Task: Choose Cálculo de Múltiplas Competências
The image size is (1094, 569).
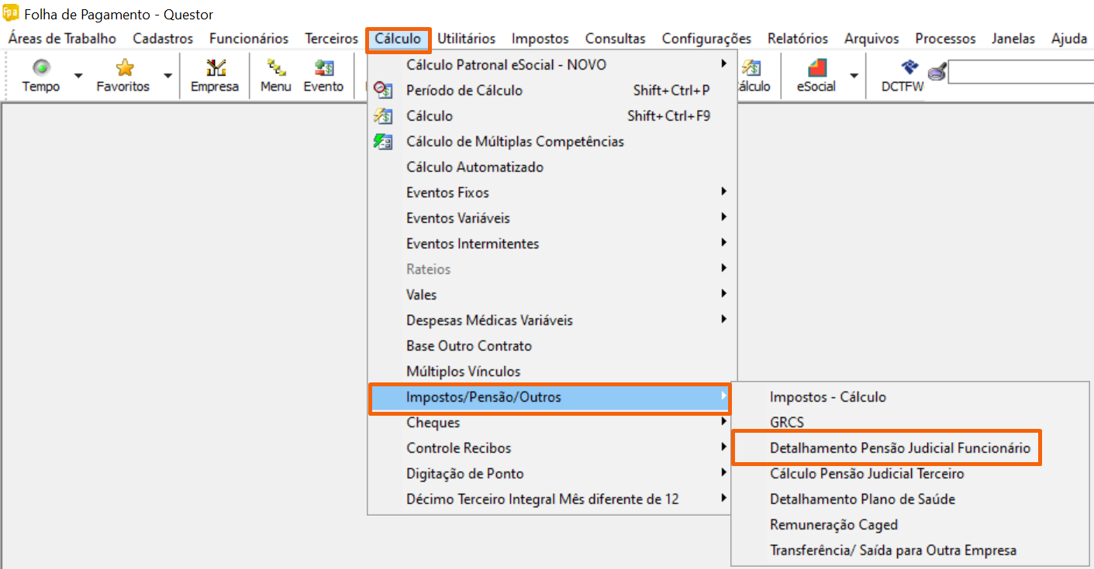Action: (x=515, y=142)
